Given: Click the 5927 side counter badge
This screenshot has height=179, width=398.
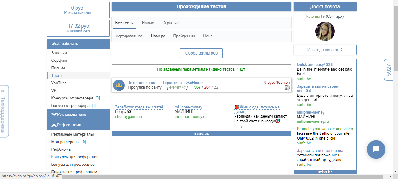Looking at the screenshot, I should tap(389, 70).
